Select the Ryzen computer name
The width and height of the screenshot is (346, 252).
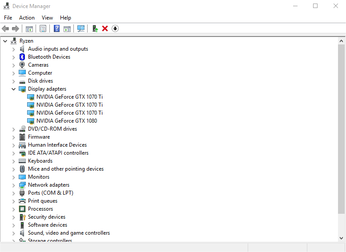tap(26, 41)
